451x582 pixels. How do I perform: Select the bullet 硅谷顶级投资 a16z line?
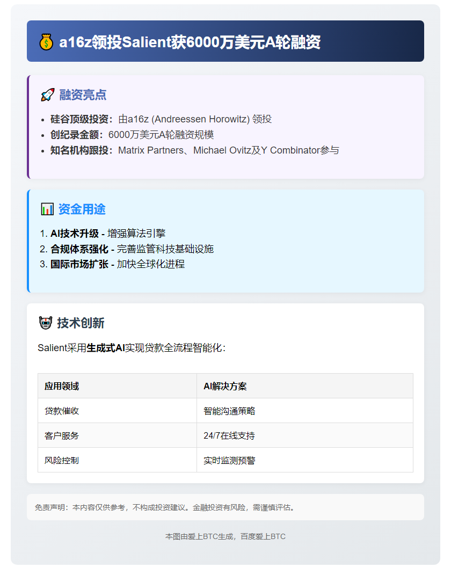(x=161, y=119)
